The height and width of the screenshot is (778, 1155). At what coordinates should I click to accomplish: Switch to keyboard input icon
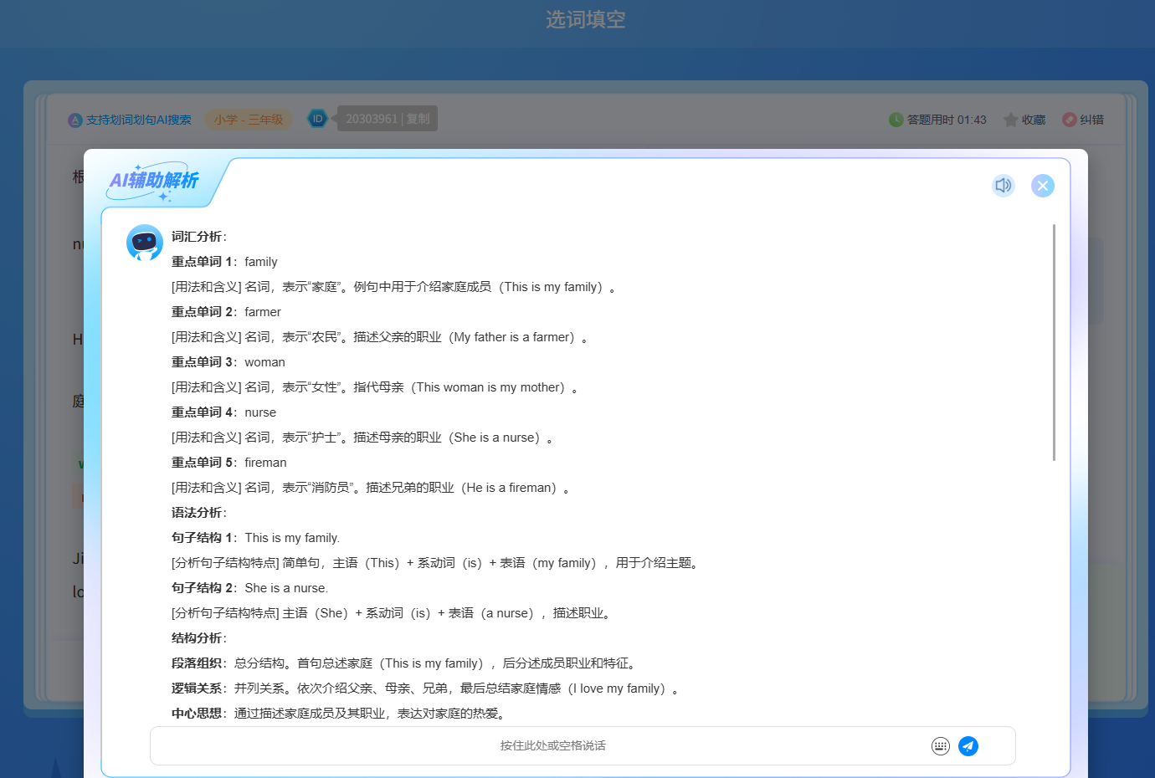point(940,745)
